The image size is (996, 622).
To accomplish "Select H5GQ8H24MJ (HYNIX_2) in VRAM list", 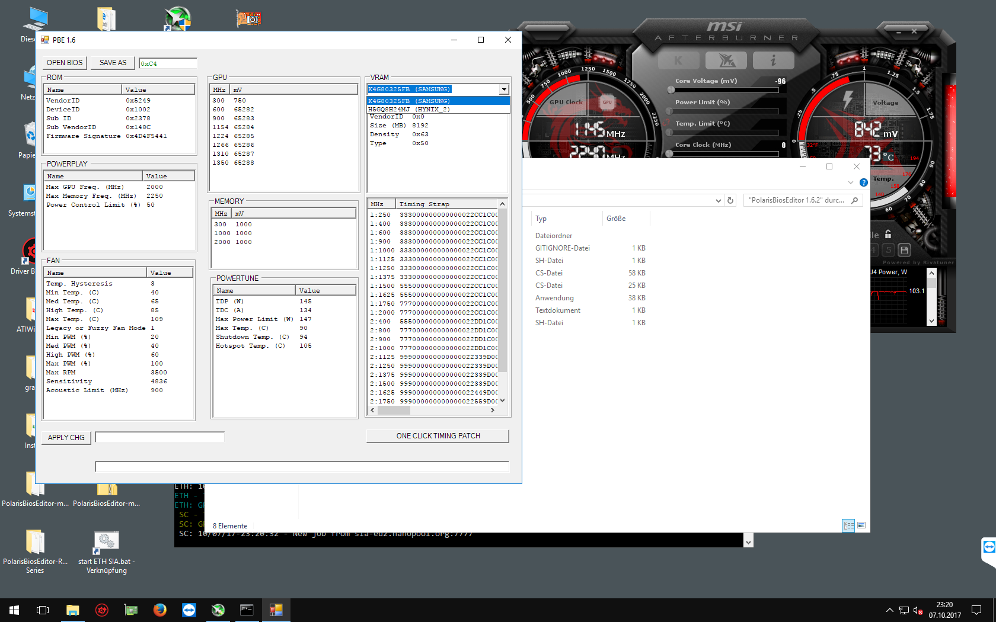I will click(x=439, y=109).
